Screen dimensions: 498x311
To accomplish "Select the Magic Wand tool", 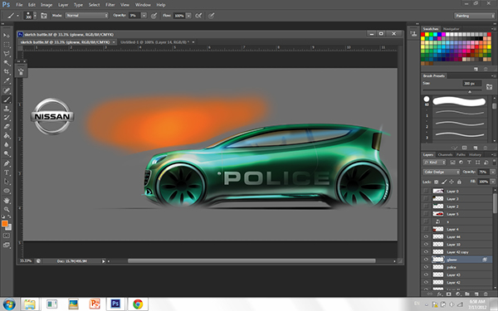I will pyautogui.click(x=7, y=63).
